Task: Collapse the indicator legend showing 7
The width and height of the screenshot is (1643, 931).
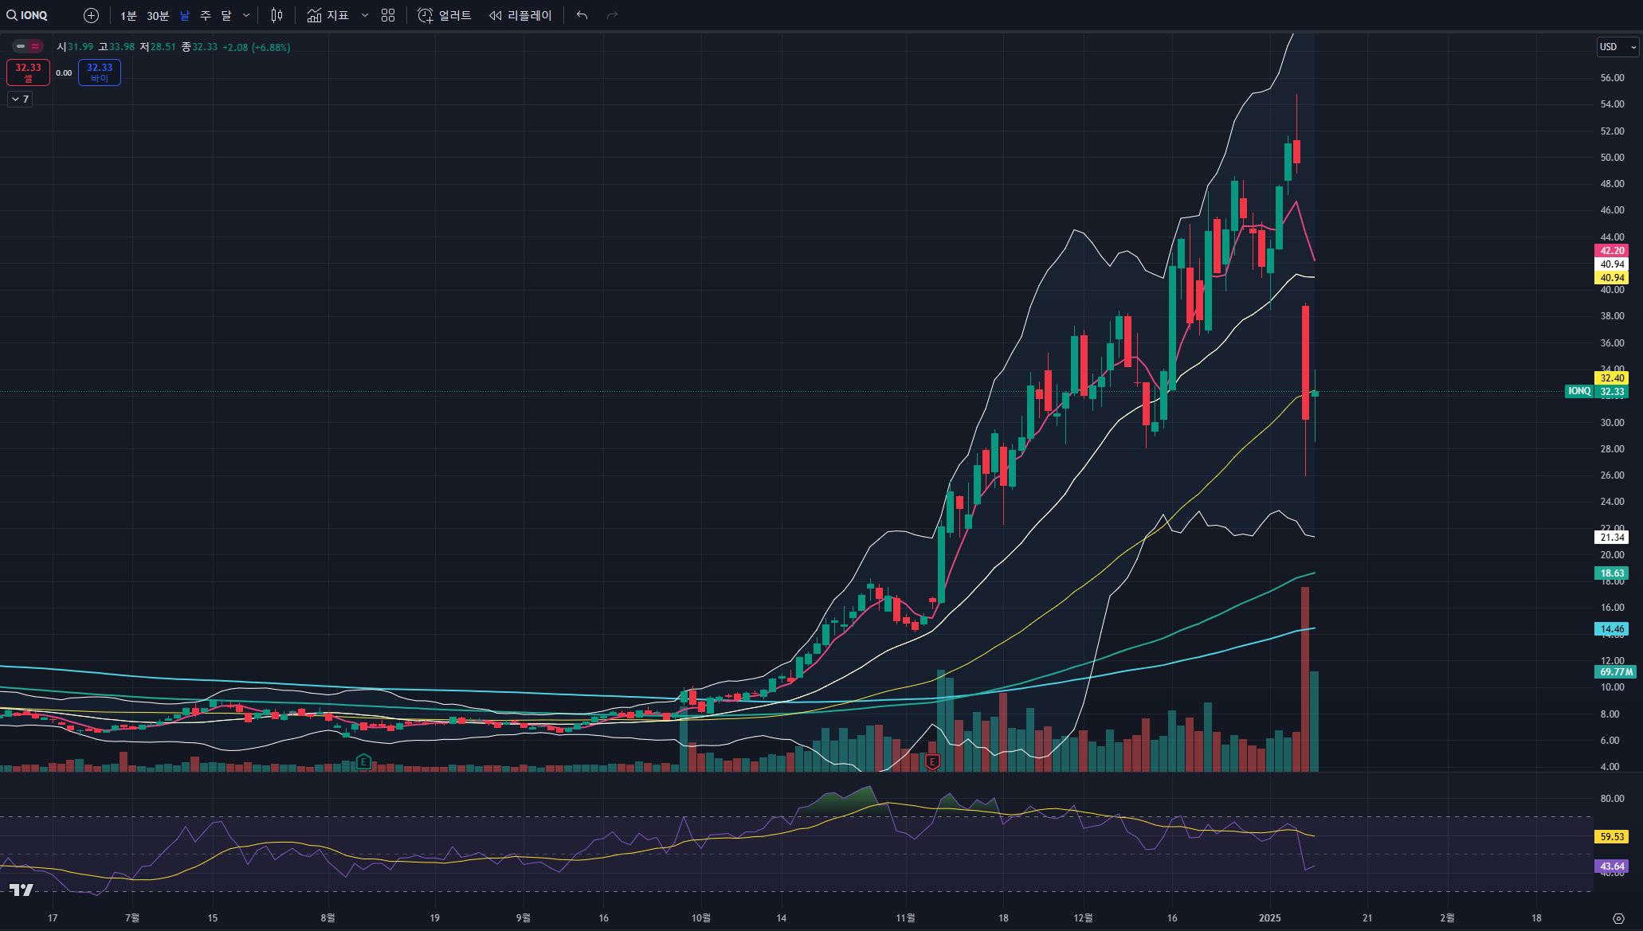Action: [x=20, y=99]
